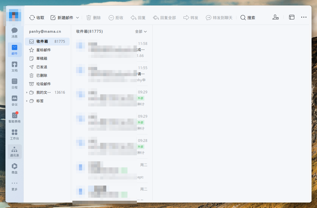Open the 日程 calendar section
317x208 pixels.
click(14, 84)
